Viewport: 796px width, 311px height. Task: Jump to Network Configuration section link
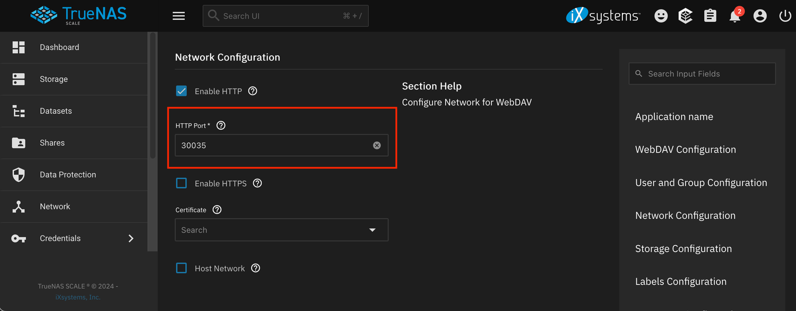(685, 216)
